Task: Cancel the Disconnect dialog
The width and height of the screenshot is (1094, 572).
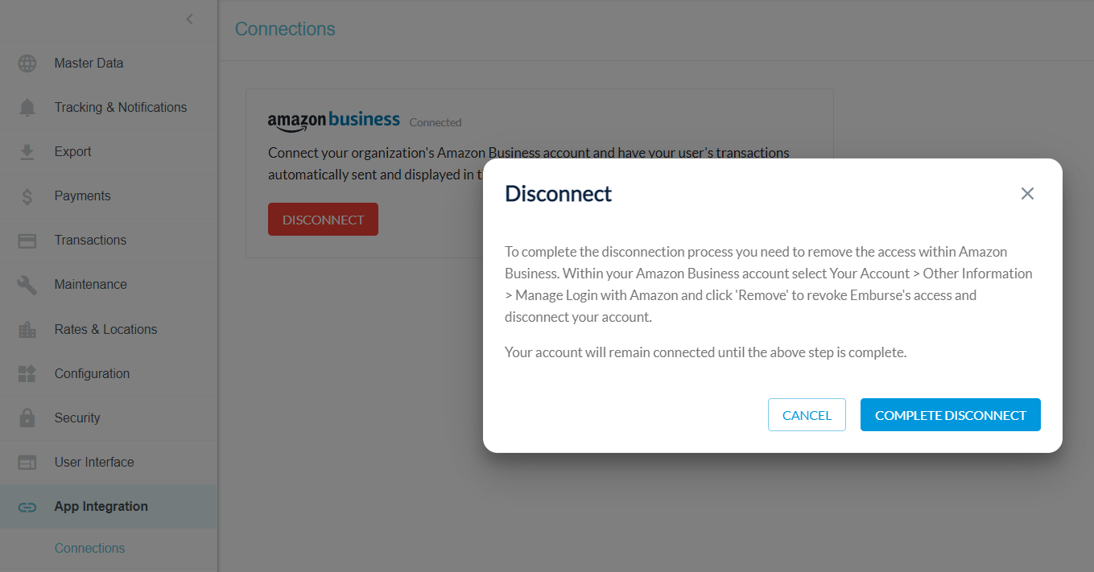Action: [807, 415]
